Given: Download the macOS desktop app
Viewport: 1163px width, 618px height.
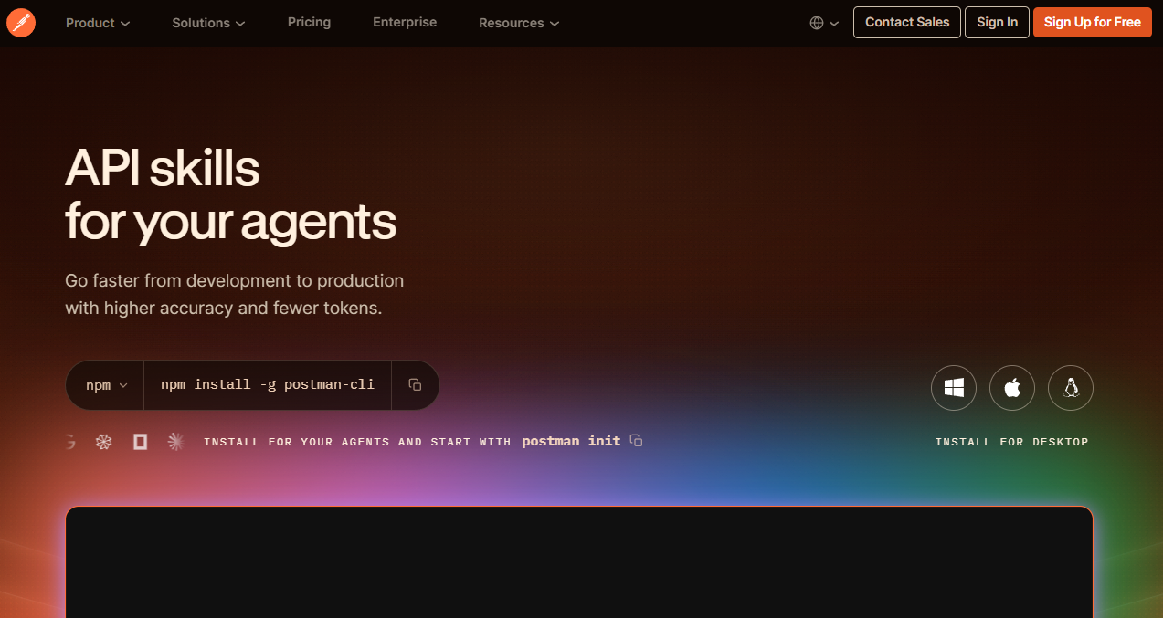Looking at the screenshot, I should (x=1012, y=388).
